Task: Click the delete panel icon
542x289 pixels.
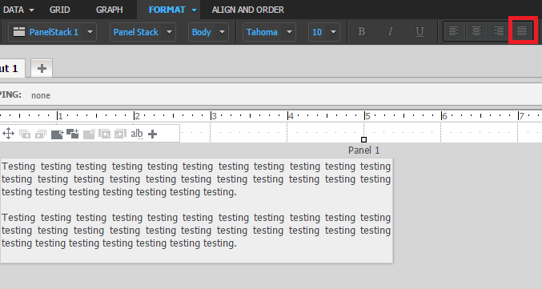Action: [x=89, y=134]
